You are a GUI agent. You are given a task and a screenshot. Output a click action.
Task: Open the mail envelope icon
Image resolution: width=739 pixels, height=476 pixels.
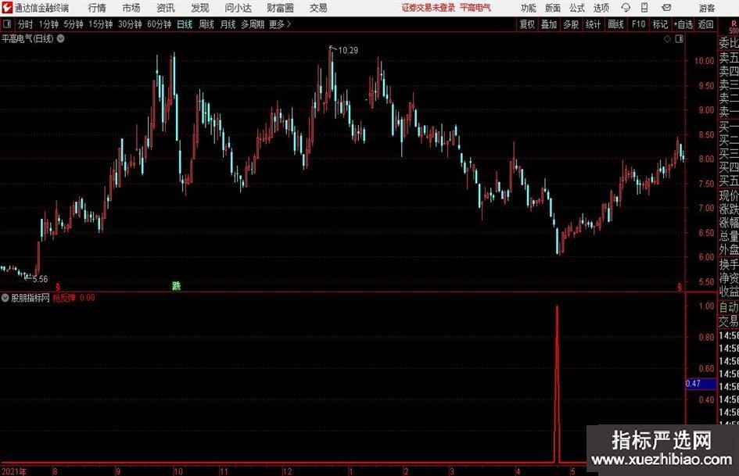tap(666, 8)
